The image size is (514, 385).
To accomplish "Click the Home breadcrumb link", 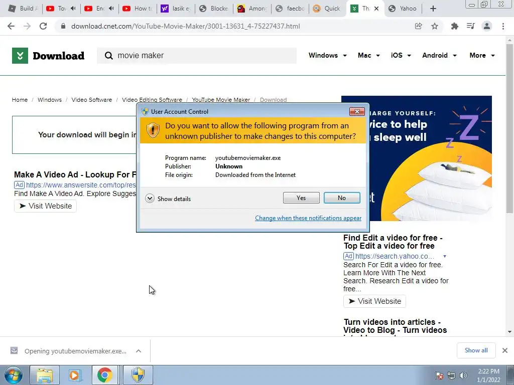I will point(20,100).
